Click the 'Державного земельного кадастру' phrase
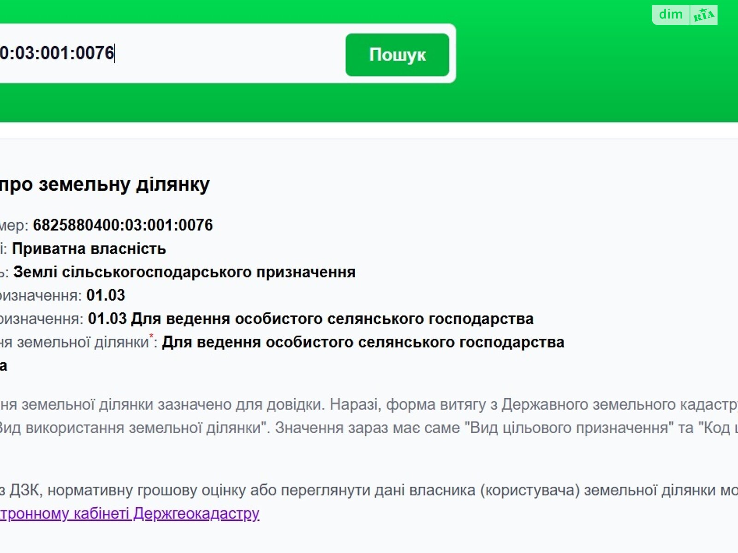Image resolution: width=738 pixels, height=553 pixels. [618, 405]
